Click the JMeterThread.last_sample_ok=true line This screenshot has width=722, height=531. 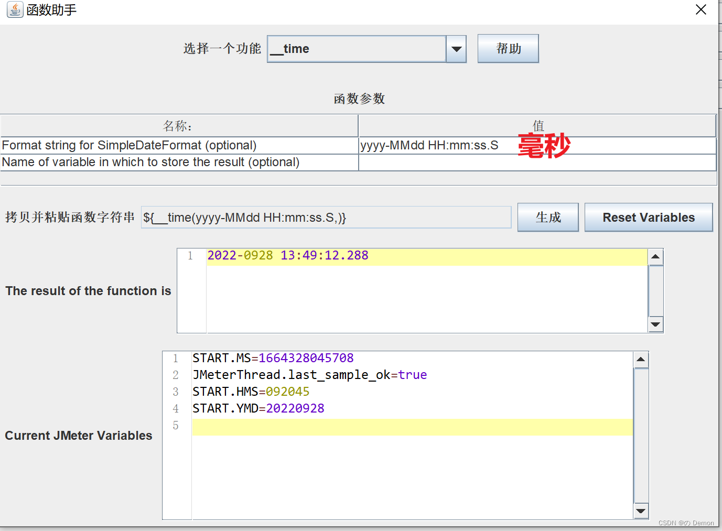coord(309,375)
